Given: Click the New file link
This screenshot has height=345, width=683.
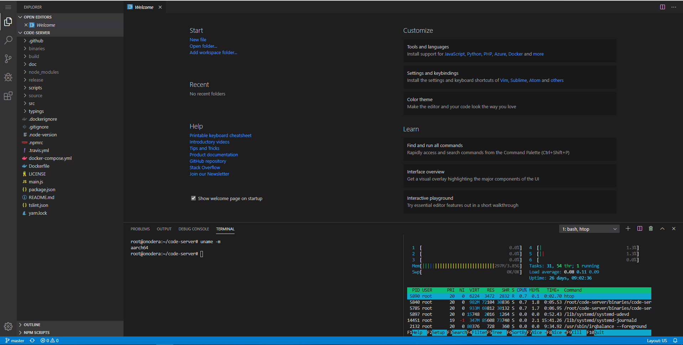Looking at the screenshot, I should pos(198,40).
